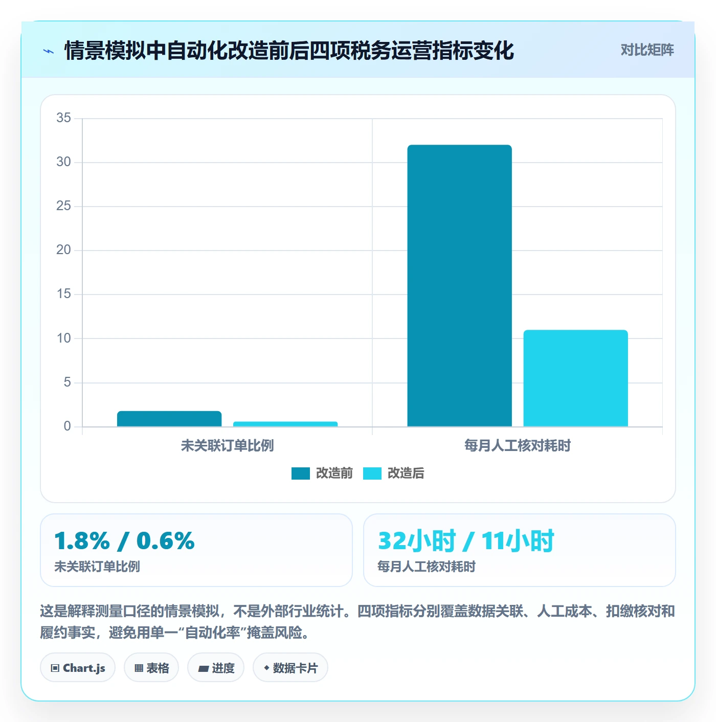Click the 每月人工核对耗时 x-axis label
Image resolution: width=716 pixels, height=722 pixels.
518,446
